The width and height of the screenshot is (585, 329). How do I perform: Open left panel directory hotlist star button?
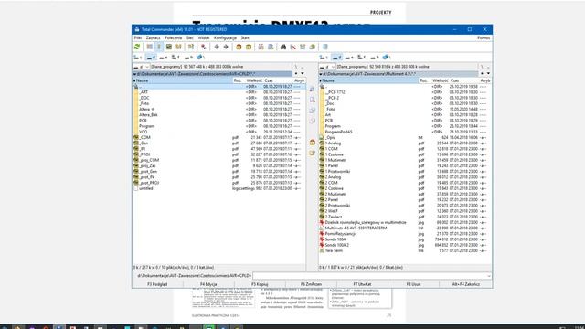coord(296,74)
